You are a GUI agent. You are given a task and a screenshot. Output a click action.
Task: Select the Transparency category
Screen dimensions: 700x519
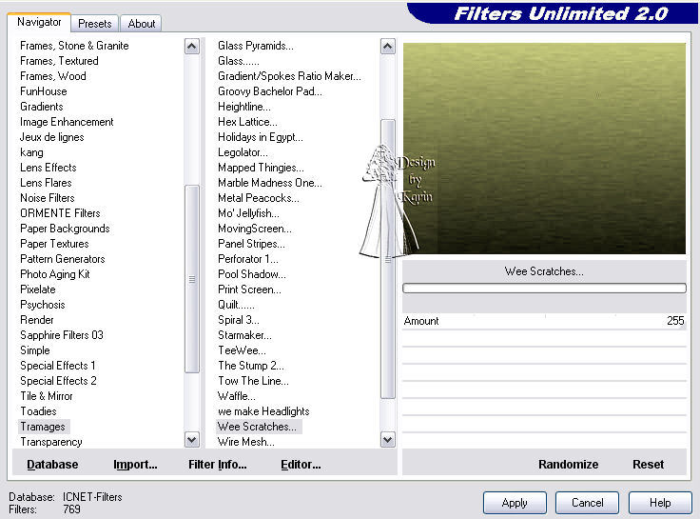pos(51,442)
